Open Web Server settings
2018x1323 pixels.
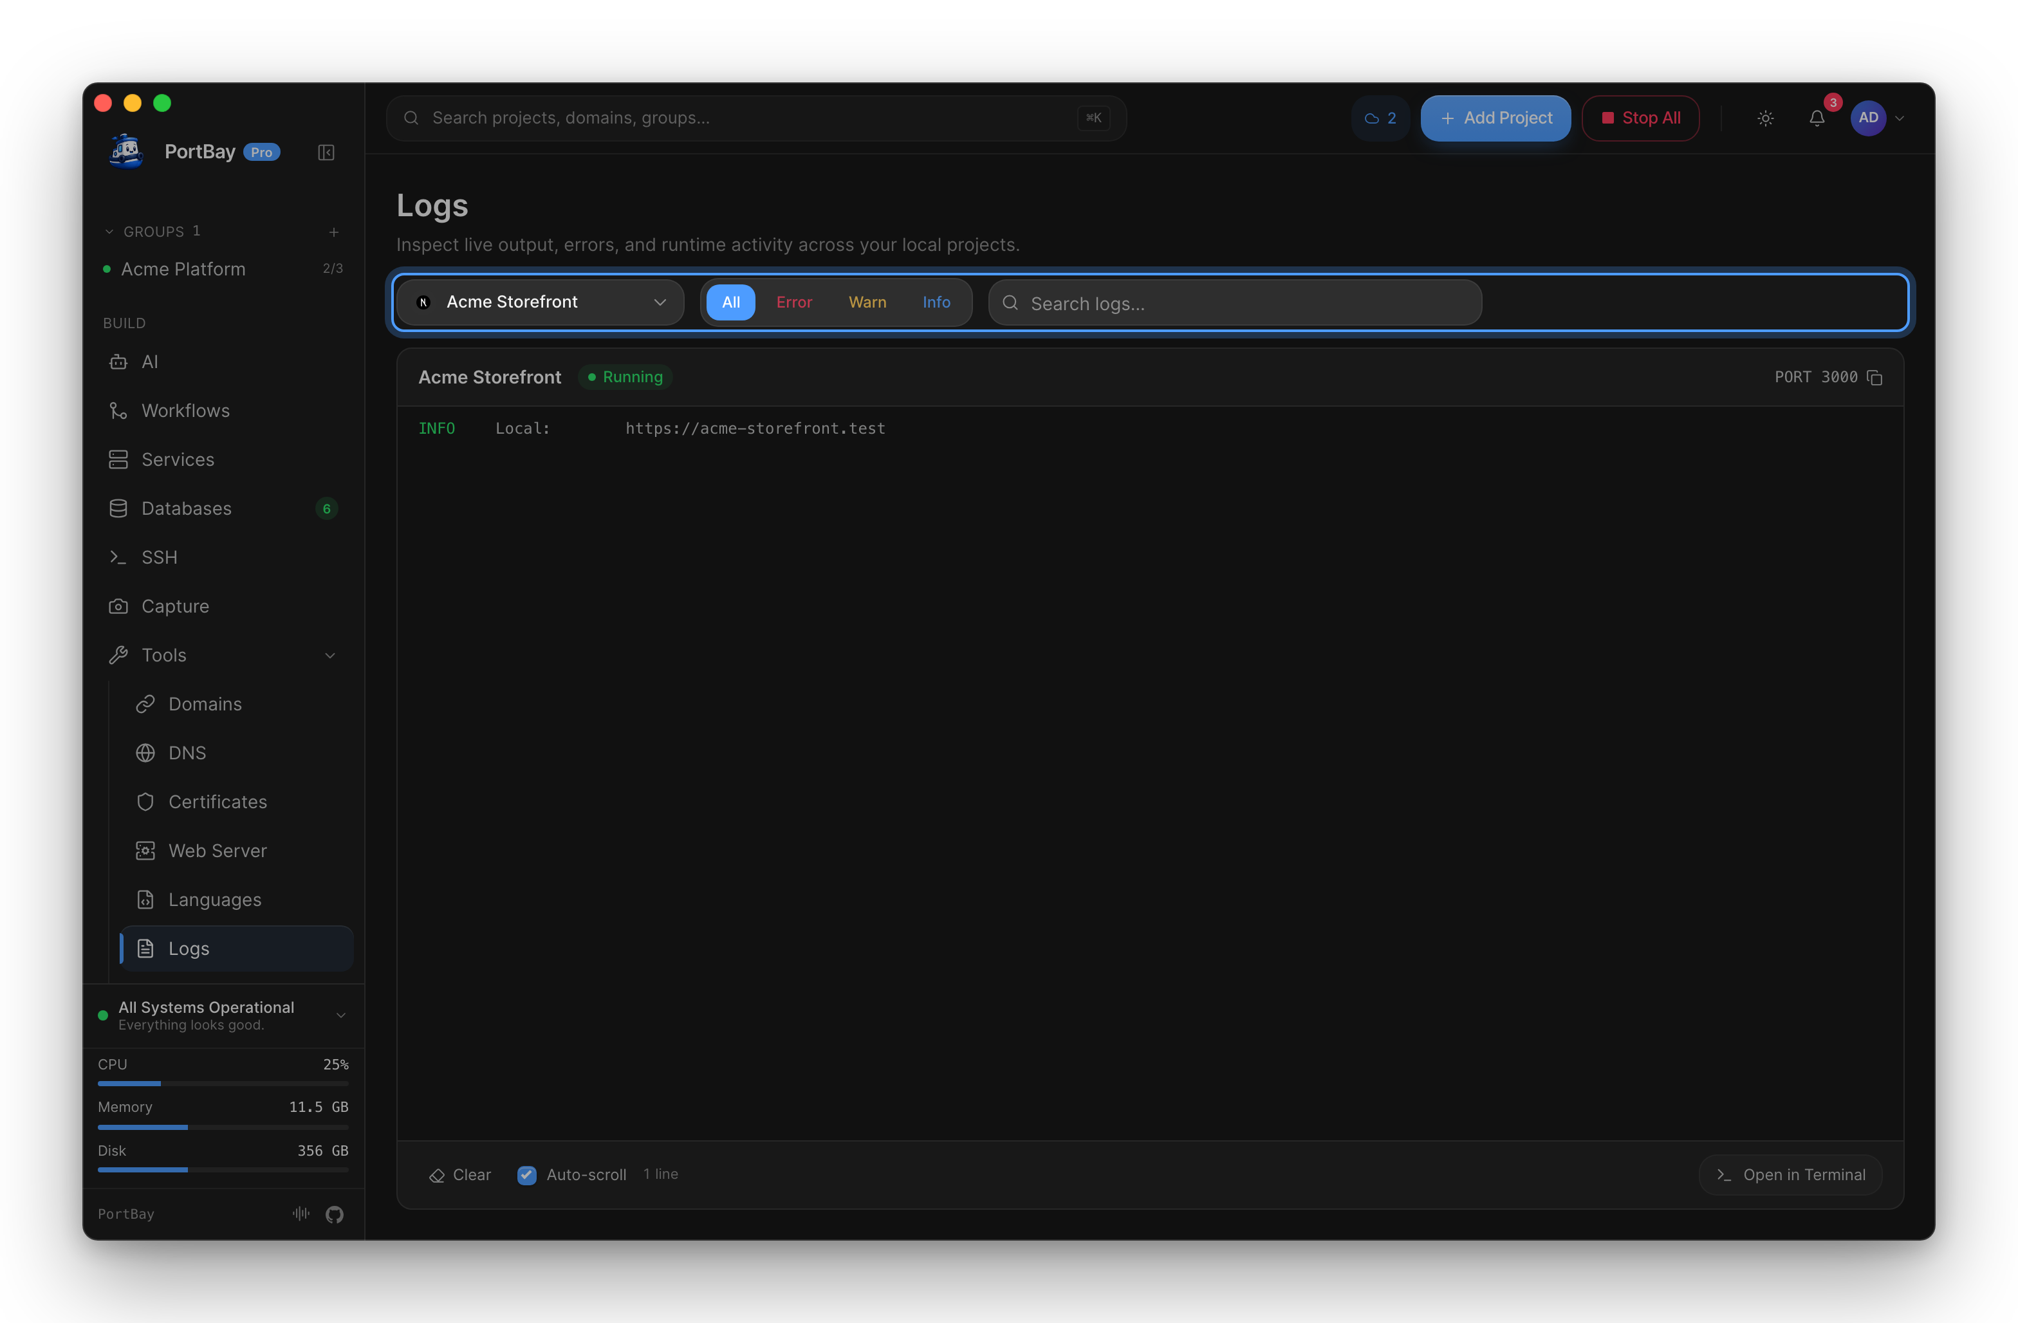tap(237, 851)
